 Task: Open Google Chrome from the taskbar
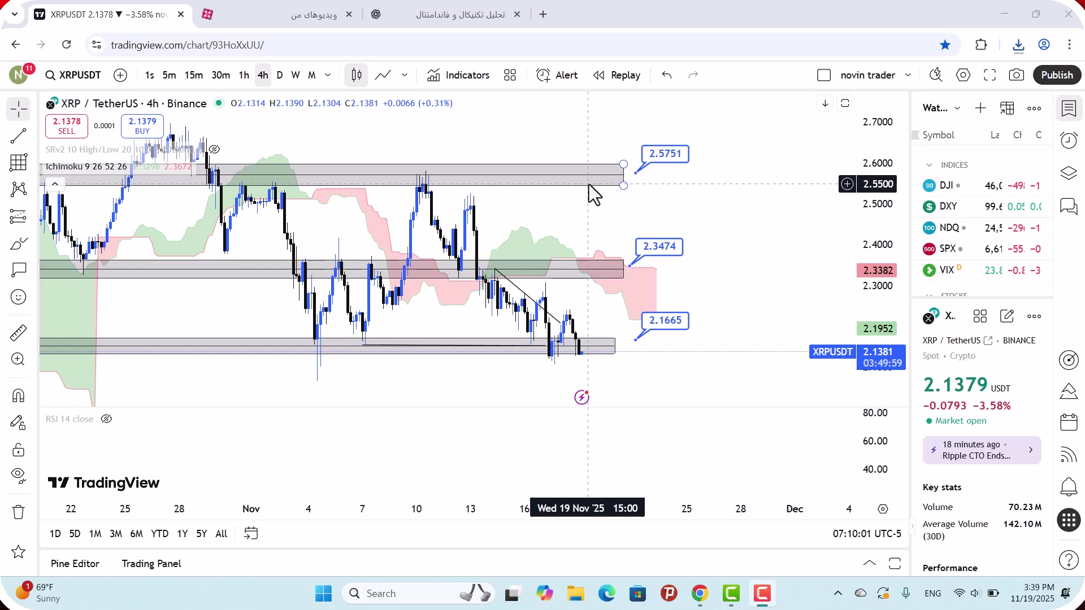click(700, 594)
